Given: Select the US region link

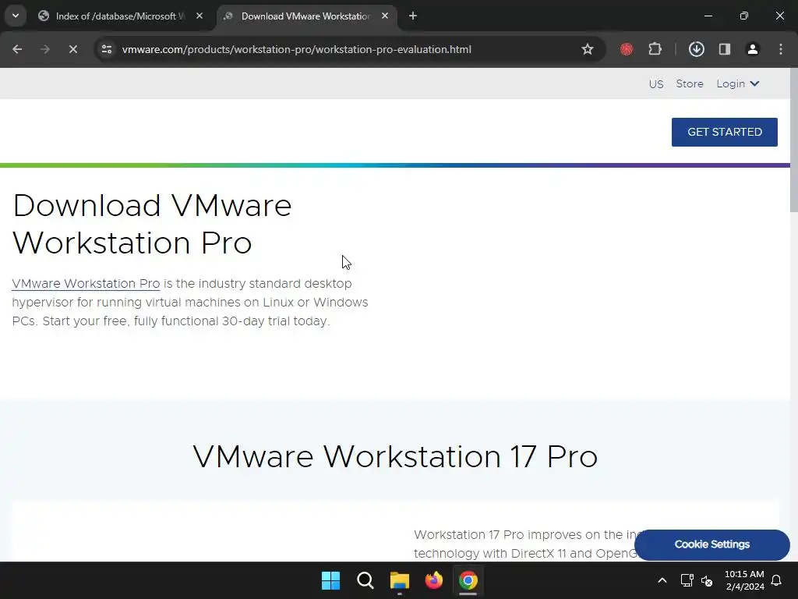Looking at the screenshot, I should [x=656, y=84].
